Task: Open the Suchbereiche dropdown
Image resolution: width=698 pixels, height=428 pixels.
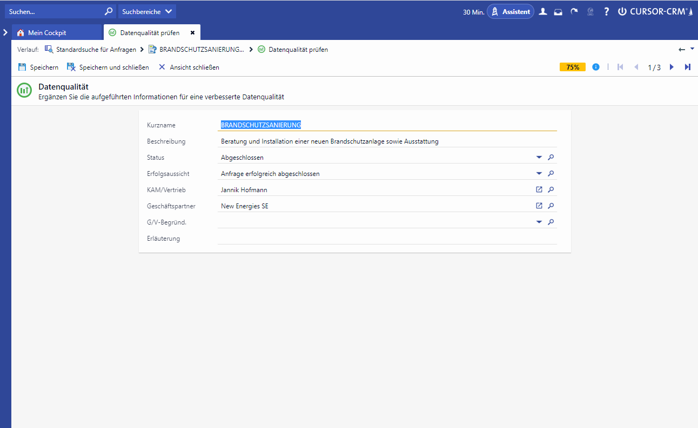Action: click(x=147, y=11)
